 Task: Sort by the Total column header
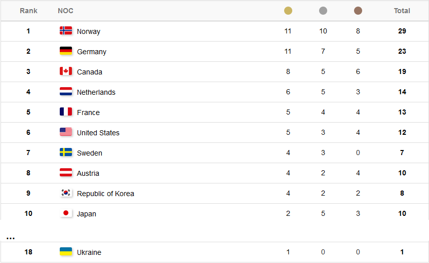[402, 11]
